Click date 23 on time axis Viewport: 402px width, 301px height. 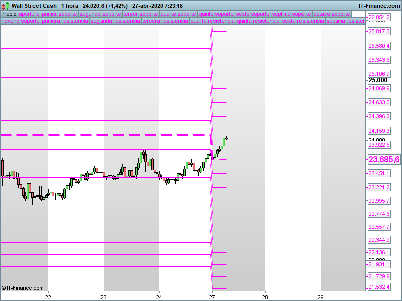click(104, 297)
